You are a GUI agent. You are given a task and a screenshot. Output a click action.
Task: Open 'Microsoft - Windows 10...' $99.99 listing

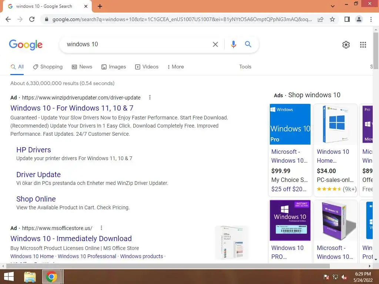289,156
